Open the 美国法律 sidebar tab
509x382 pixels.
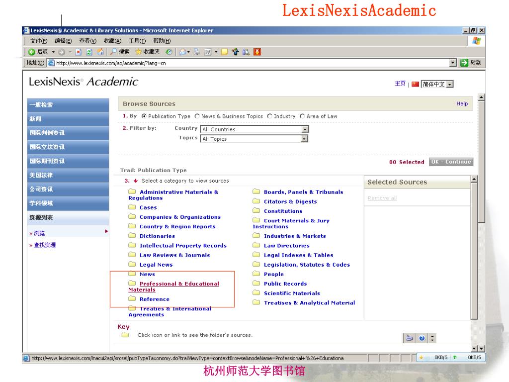[x=68, y=175]
